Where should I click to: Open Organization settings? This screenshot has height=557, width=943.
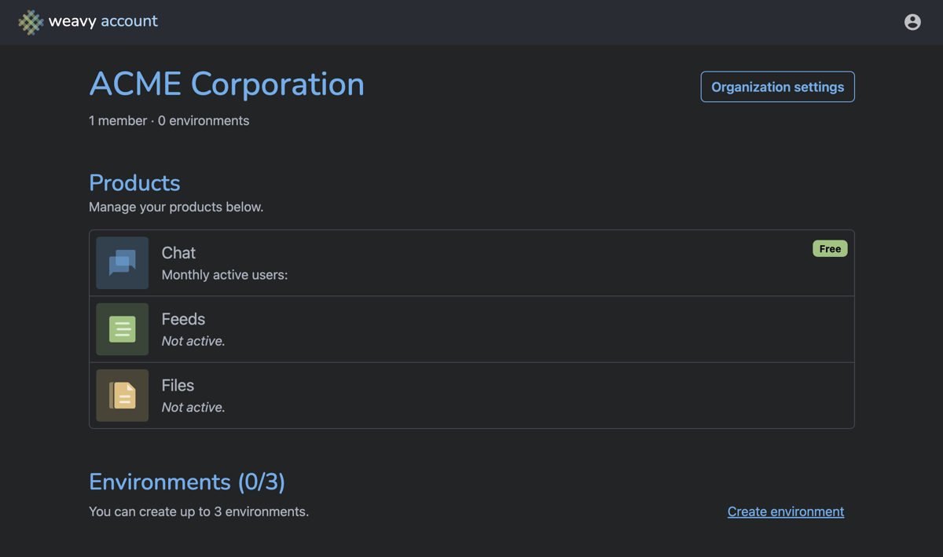click(x=777, y=87)
